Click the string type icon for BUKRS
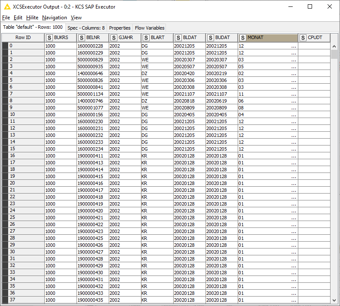Viewport: 340px width, 306px height. 49,38
